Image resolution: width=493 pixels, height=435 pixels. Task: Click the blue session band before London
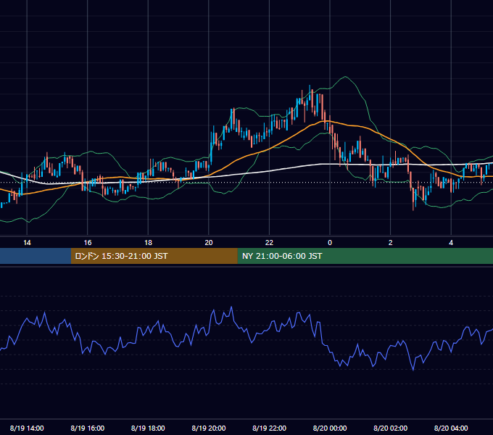click(36, 256)
